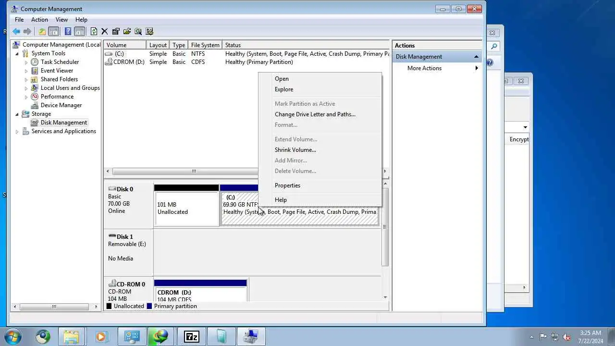Click the blue Help question-mark toolbar icon

pyautogui.click(x=68, y=31)
